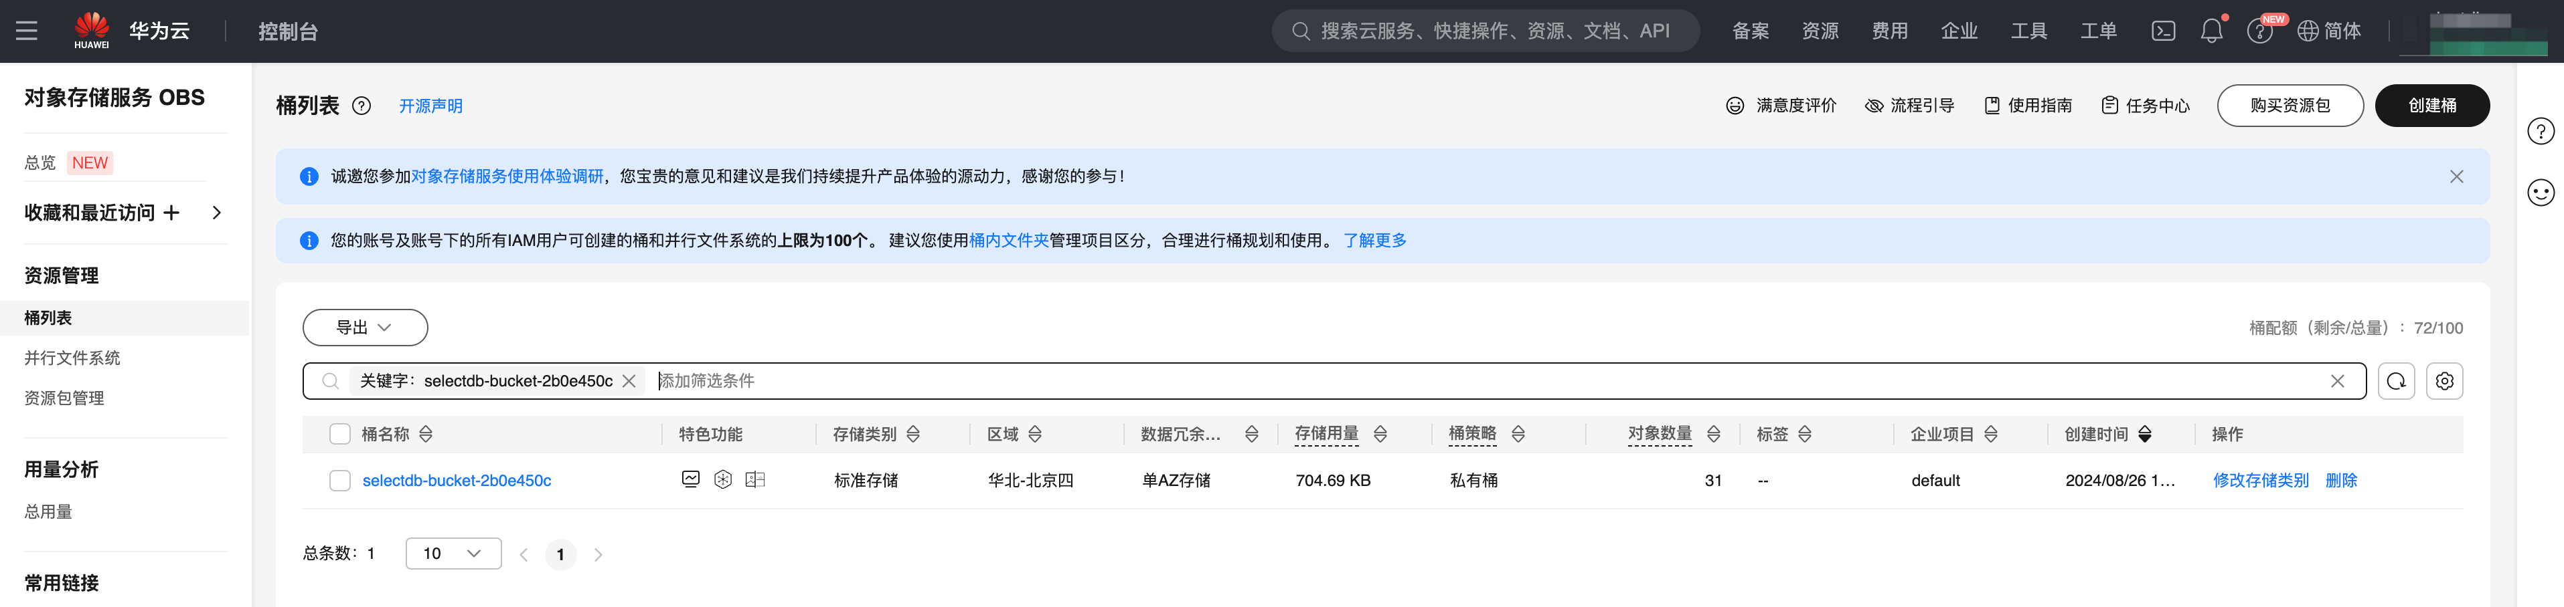
Task: Switch language via globe icon 简体
Action: [2329, 31]
